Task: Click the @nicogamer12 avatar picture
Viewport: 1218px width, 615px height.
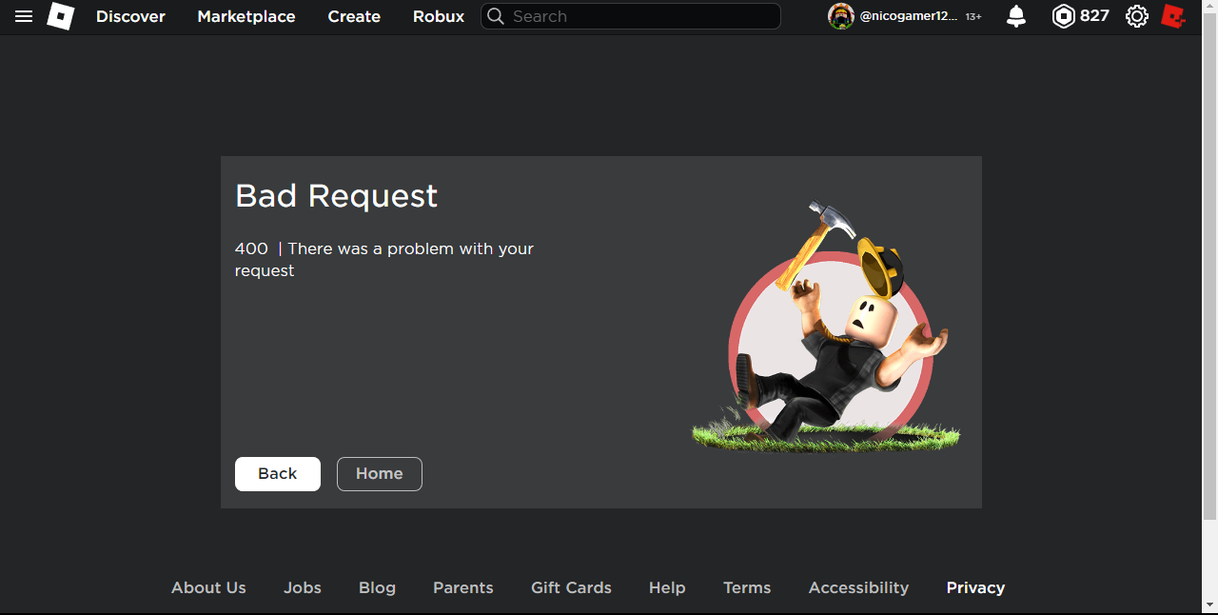Action: pyautogui.click(x=841, y=16)
